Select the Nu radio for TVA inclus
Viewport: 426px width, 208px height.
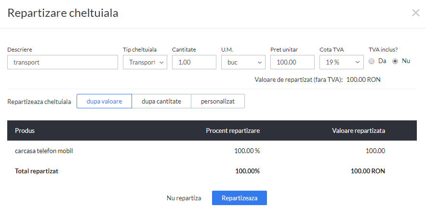tap(395, 61)
